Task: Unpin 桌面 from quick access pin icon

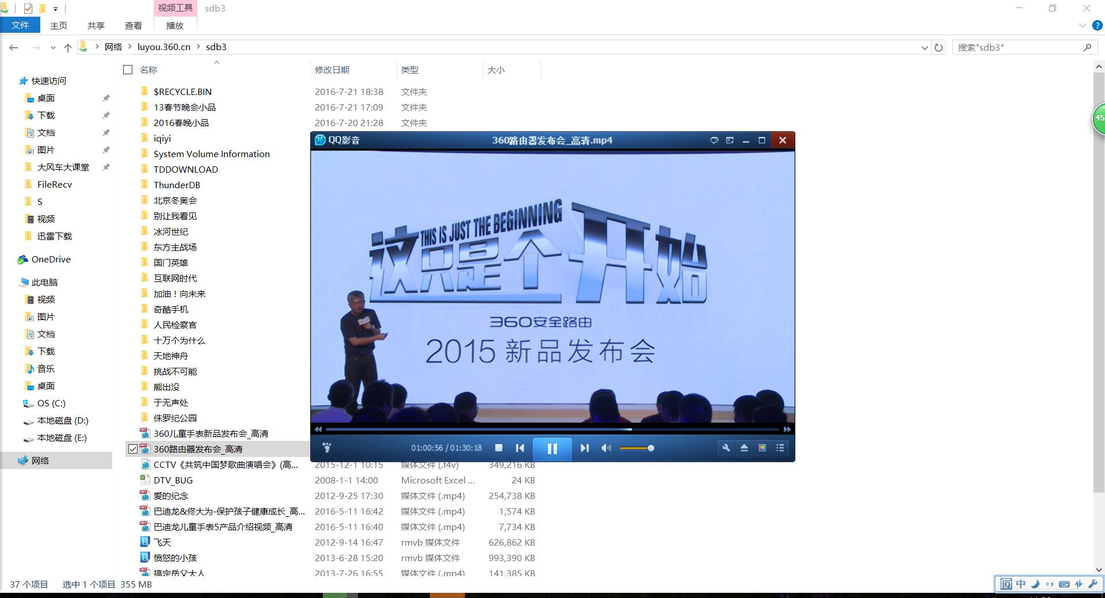Action: coord(106,98)
